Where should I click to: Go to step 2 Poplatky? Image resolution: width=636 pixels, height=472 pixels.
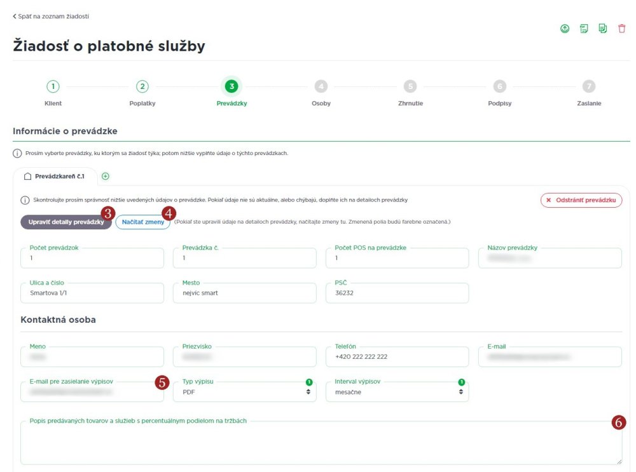142,87
